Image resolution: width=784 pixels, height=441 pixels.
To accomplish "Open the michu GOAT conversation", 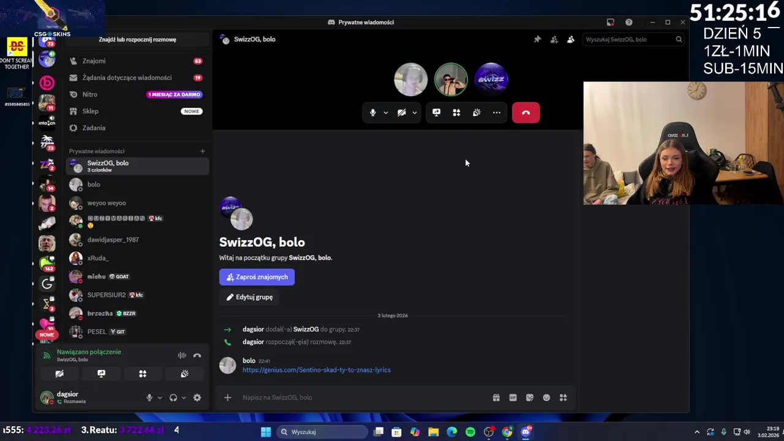I will pos(137,276).
